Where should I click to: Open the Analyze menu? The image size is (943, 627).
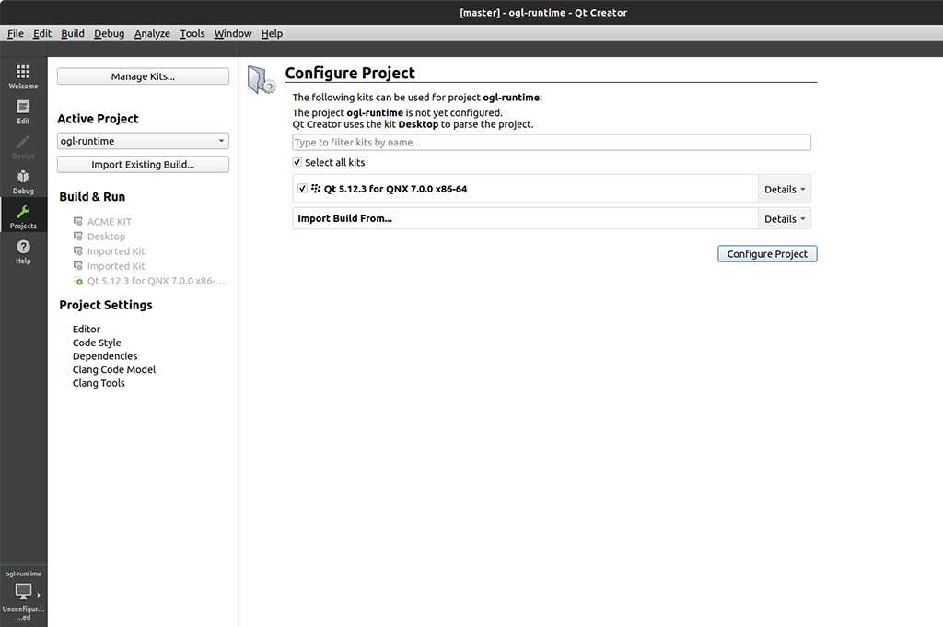click(x=152, y=33)
